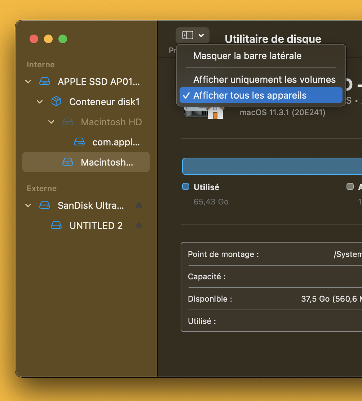
Task: Collapse the APPLE SSD tree node
Action: coord(28,82)
